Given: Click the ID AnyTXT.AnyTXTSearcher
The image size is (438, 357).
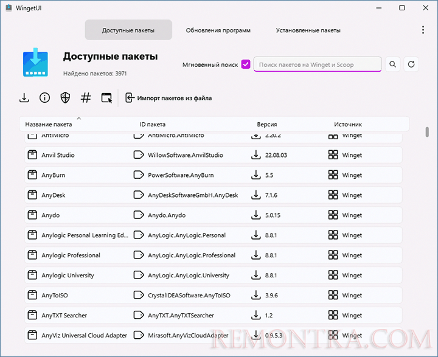Looking at the screenshot, I should (181, 316).
